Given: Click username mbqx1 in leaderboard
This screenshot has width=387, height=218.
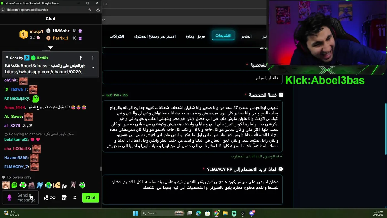Looking at the screenshot, I should [x=36, y=31].
